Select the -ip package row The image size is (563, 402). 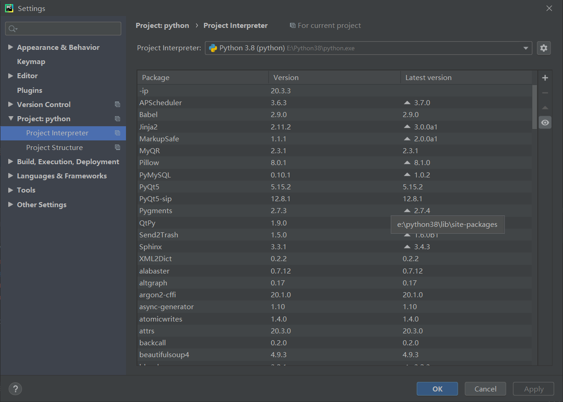pyautogui.click(x=335, y=91)
